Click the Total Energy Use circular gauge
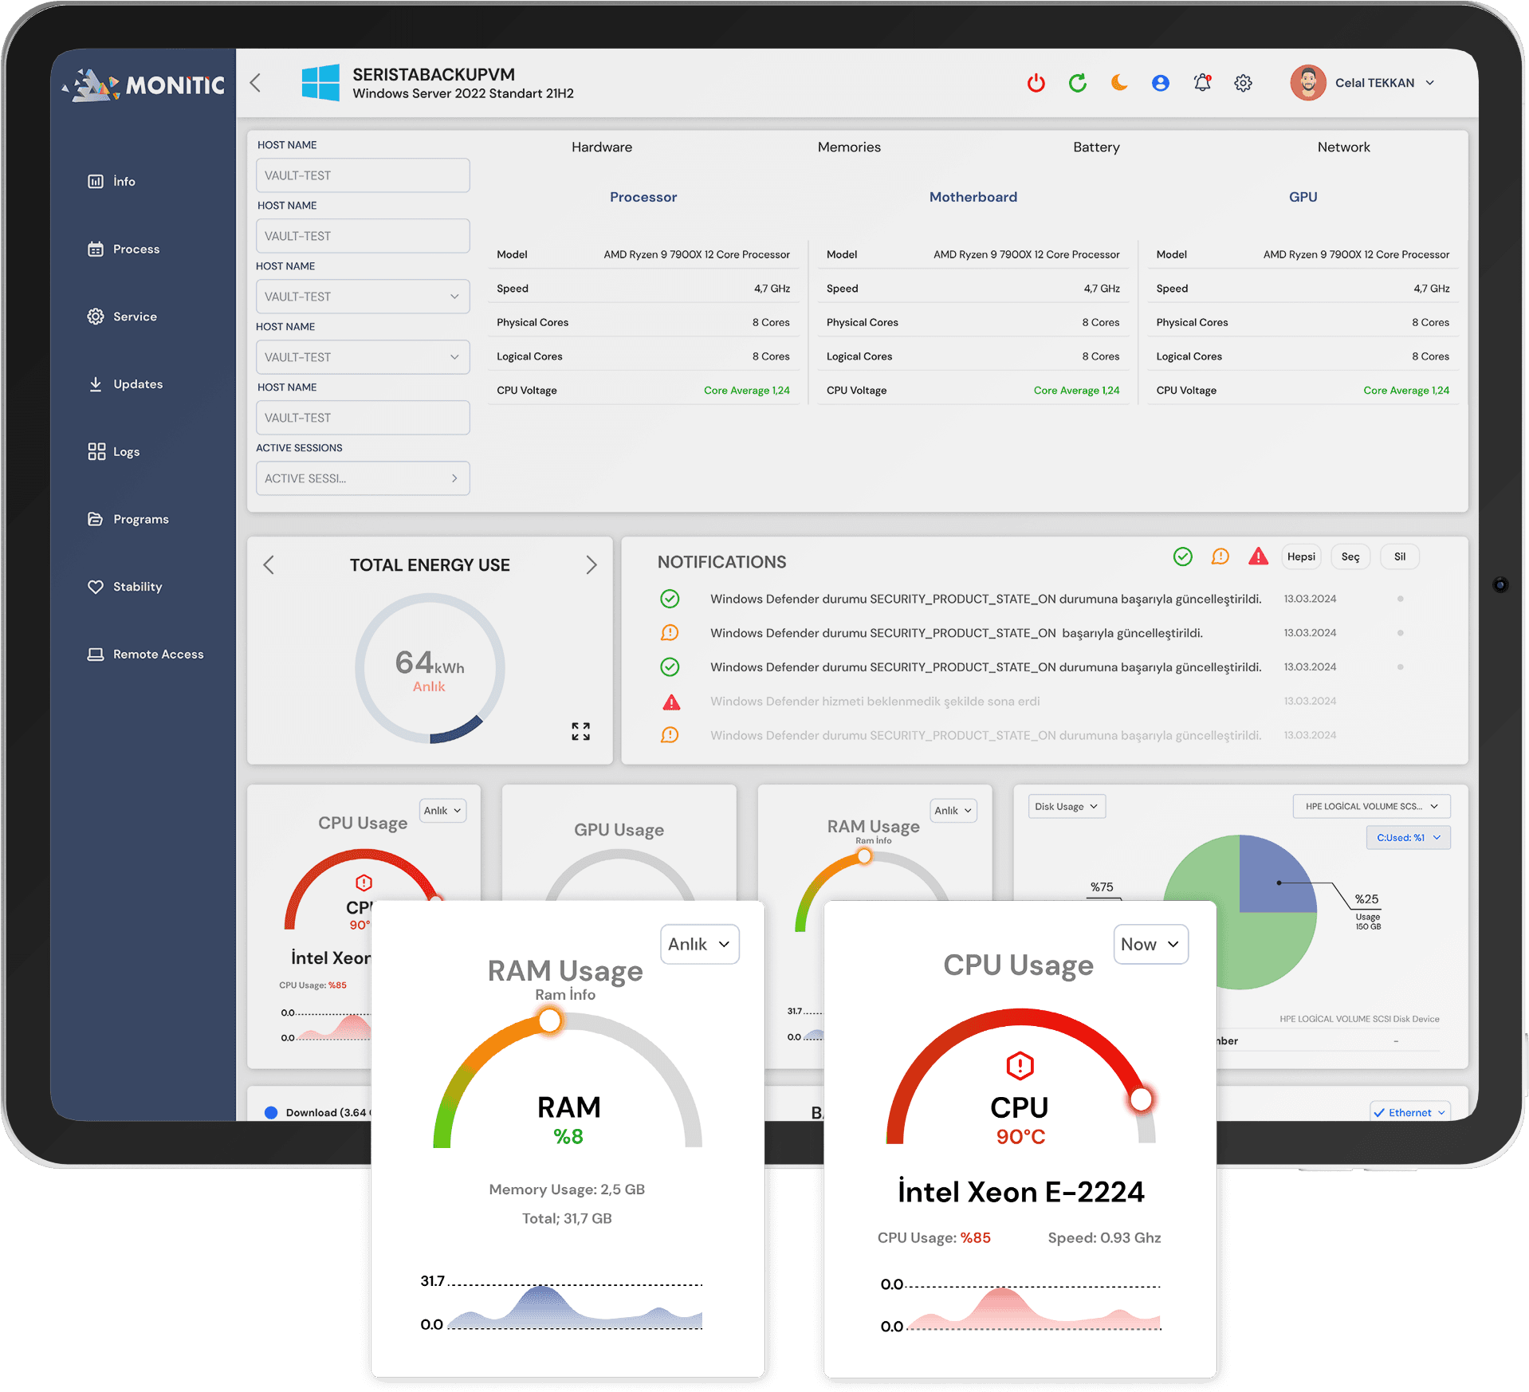Image resolution: width=1529 pixels, height=1392 pixels. pos(429,668)
